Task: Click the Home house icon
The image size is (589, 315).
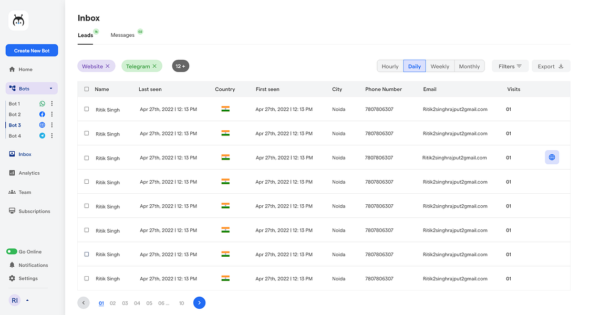Action: point(12,69)
